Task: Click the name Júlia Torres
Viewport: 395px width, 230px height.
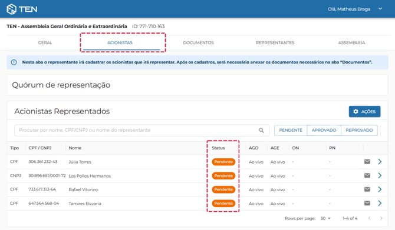Action: (x=80, y=162)
